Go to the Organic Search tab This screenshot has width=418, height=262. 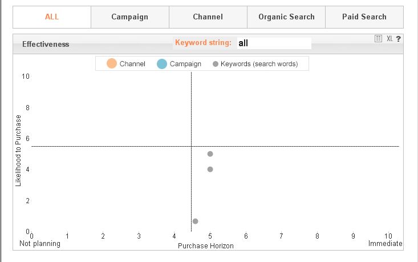pyautogui.click(x=286, y=17)
